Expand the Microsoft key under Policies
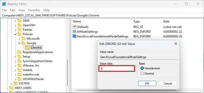 pos(19,39)
